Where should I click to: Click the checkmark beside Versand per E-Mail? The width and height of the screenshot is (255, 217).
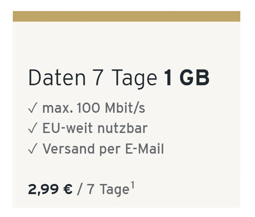[33, 148]
